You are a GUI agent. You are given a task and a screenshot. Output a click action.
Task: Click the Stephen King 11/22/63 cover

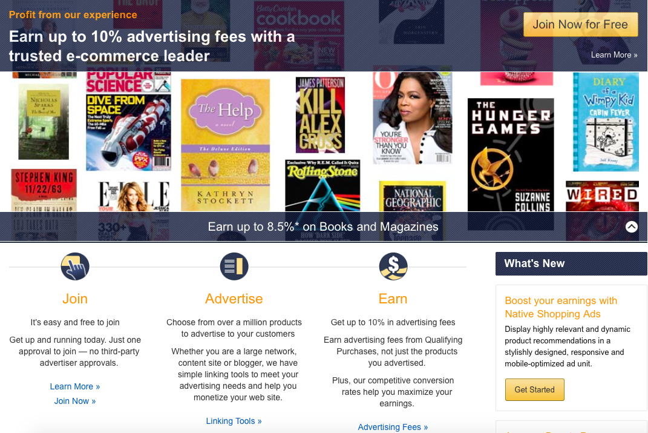(x=44, y=190)
